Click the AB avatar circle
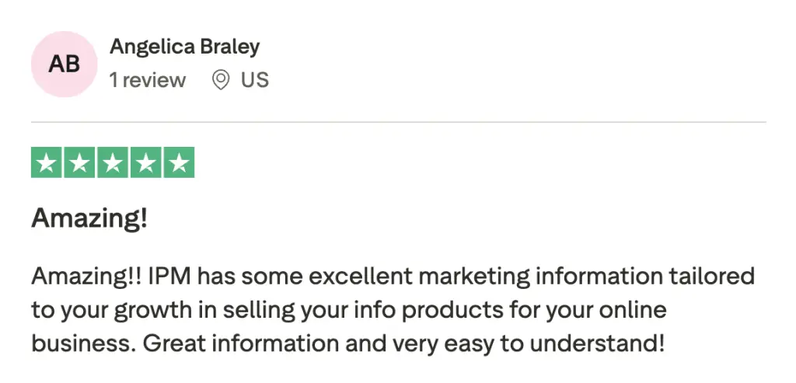 (64, 64)
